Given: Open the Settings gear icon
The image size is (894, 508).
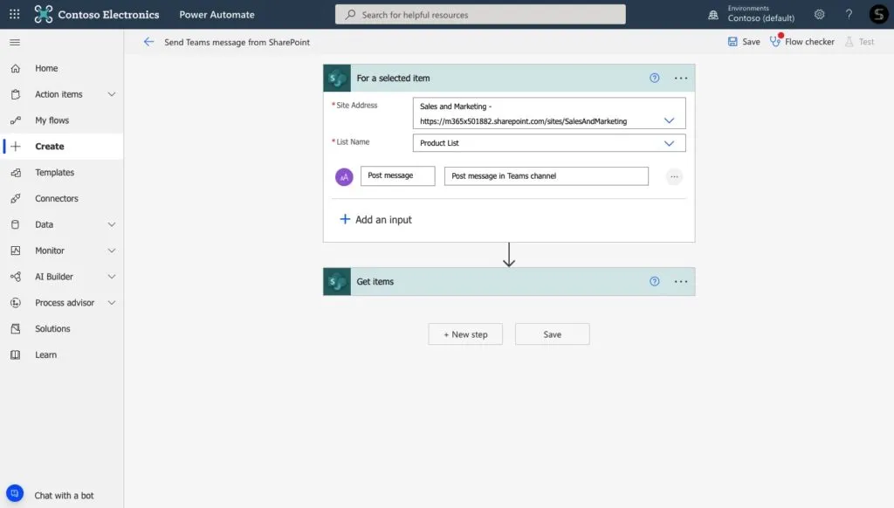Looking at the screenshot, I should tap(819, 14).
